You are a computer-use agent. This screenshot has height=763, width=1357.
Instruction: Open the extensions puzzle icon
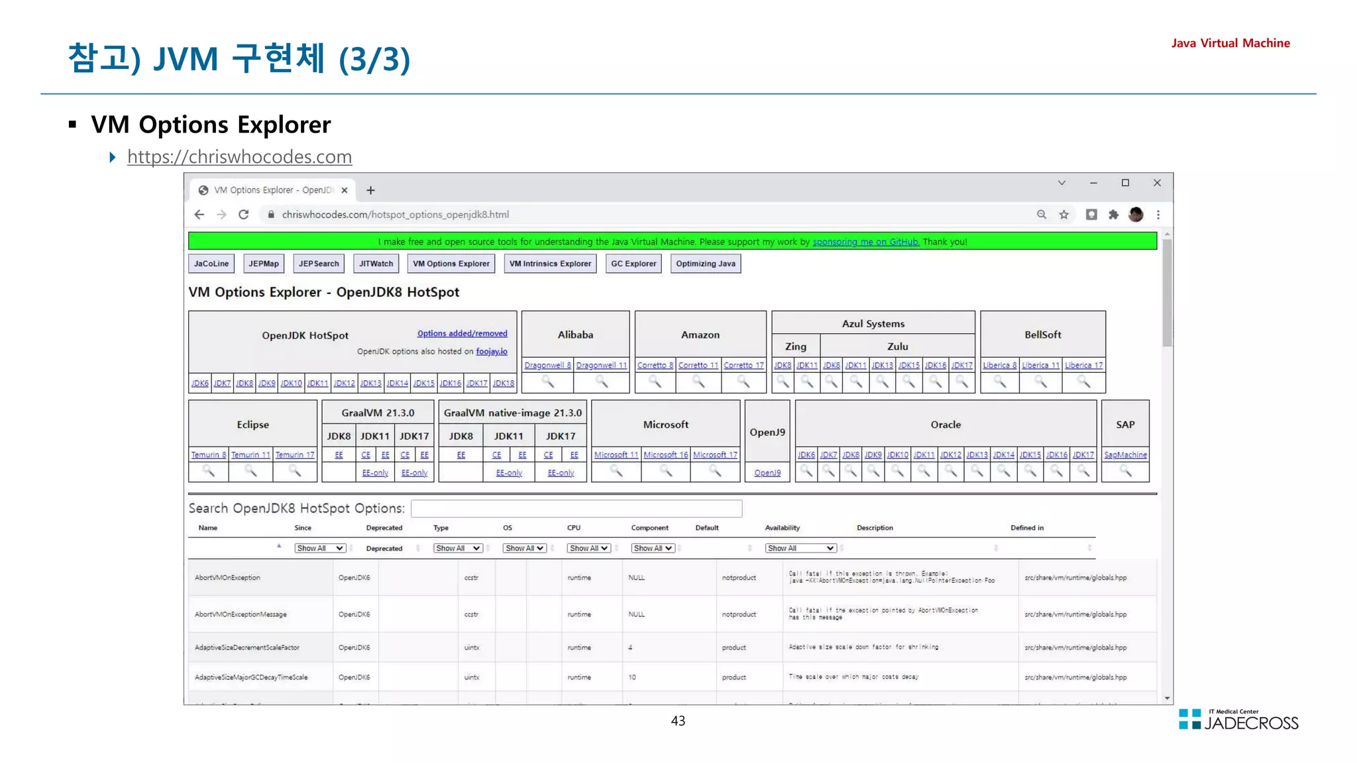(x=1113, y=215)
